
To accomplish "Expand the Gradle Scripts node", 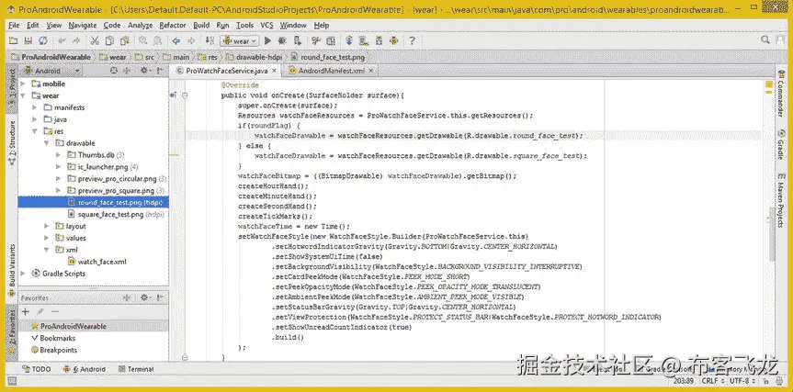I will (x=23, y=274).
